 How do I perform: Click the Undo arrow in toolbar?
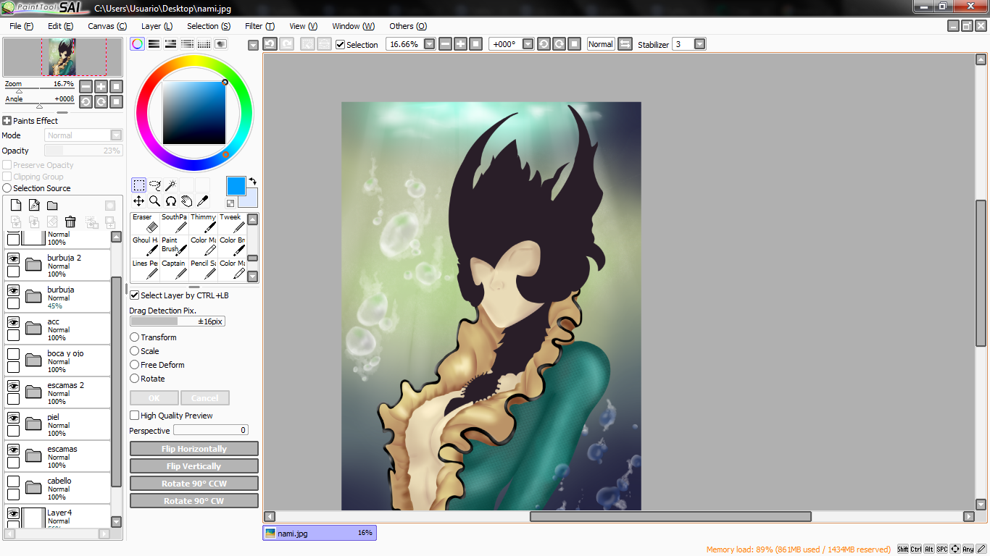pyautogui.click(x=270, y=44)
